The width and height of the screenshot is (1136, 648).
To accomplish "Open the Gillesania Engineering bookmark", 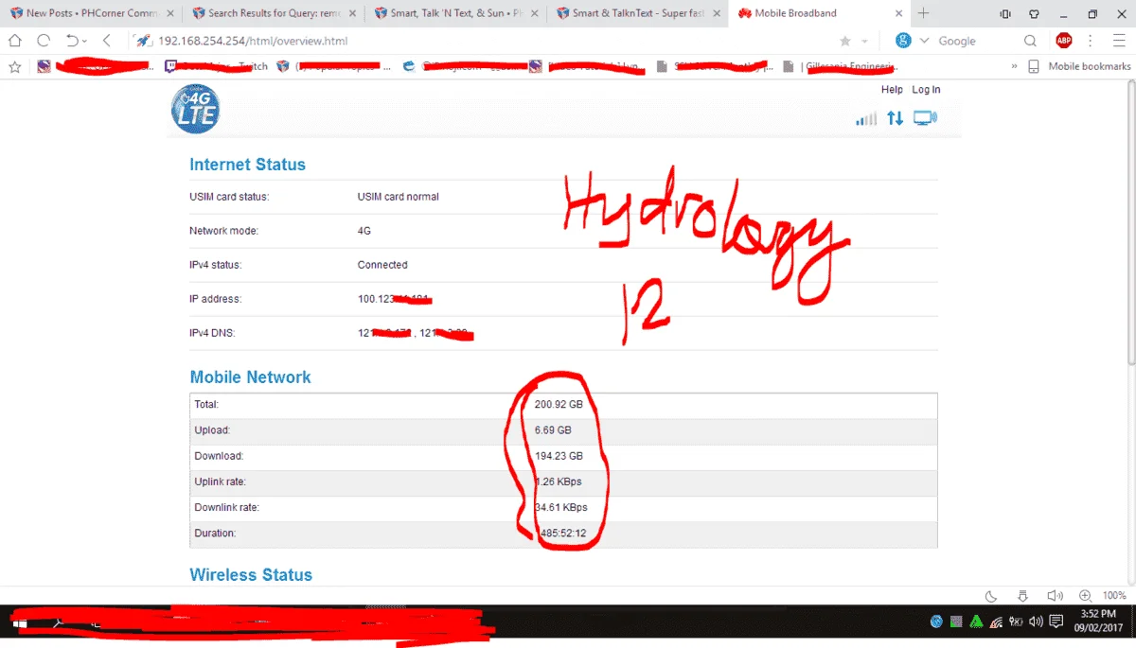I will click(x=840, y=66).
